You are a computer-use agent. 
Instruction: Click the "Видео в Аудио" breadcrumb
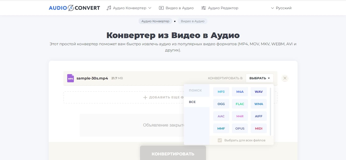pos(192,21)
